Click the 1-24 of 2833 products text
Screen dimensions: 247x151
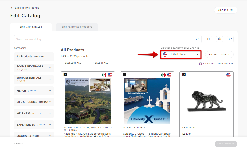(x=74, y=56)
